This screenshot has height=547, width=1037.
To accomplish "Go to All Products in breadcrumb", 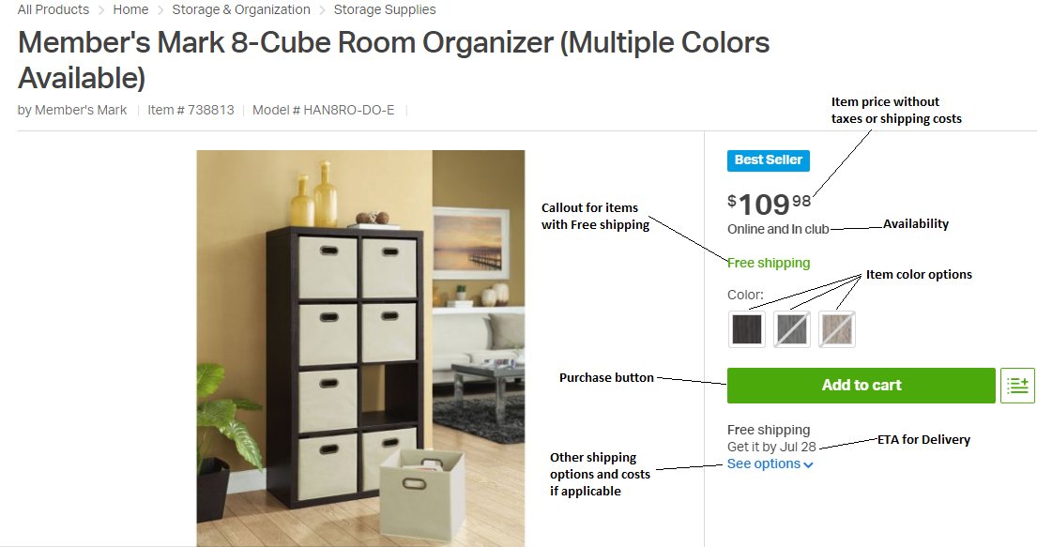I will tap(53, 9).
